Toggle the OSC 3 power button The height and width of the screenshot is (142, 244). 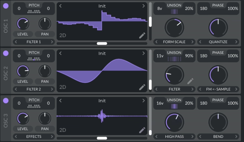click(x=6, y=101)
